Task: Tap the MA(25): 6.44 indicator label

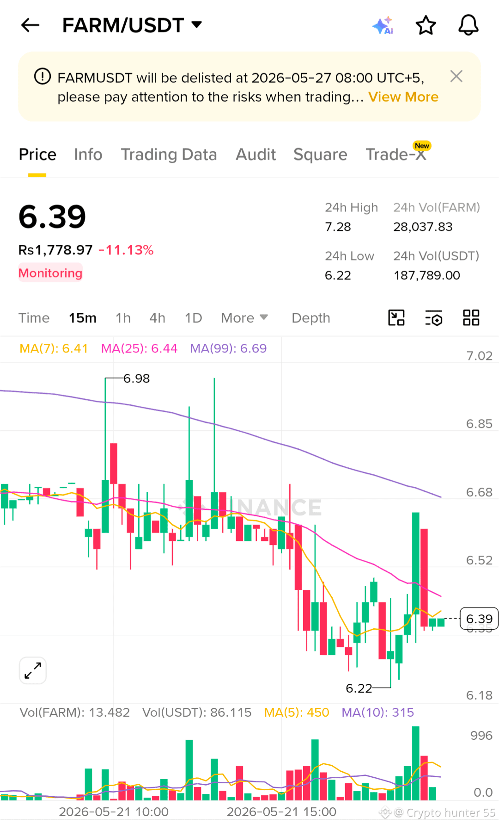Action: pos(139,348)
